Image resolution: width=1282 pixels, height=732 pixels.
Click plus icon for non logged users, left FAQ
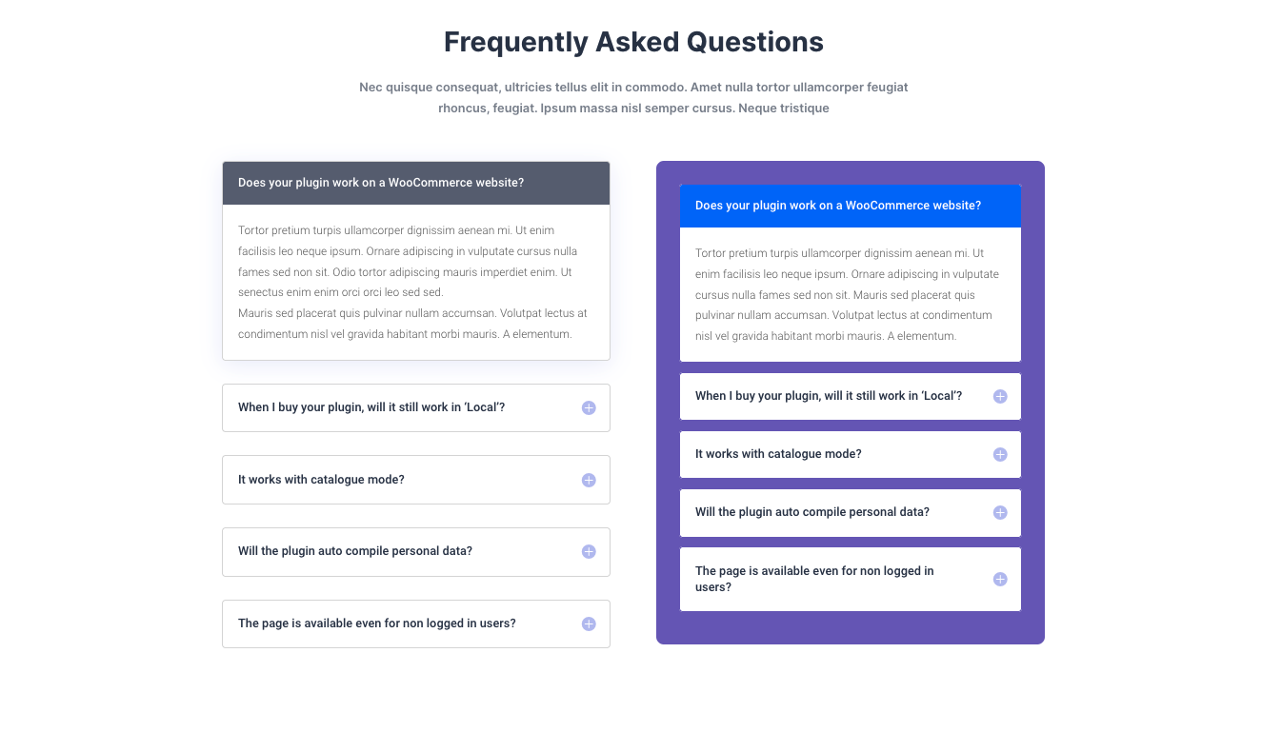point(589,623)
